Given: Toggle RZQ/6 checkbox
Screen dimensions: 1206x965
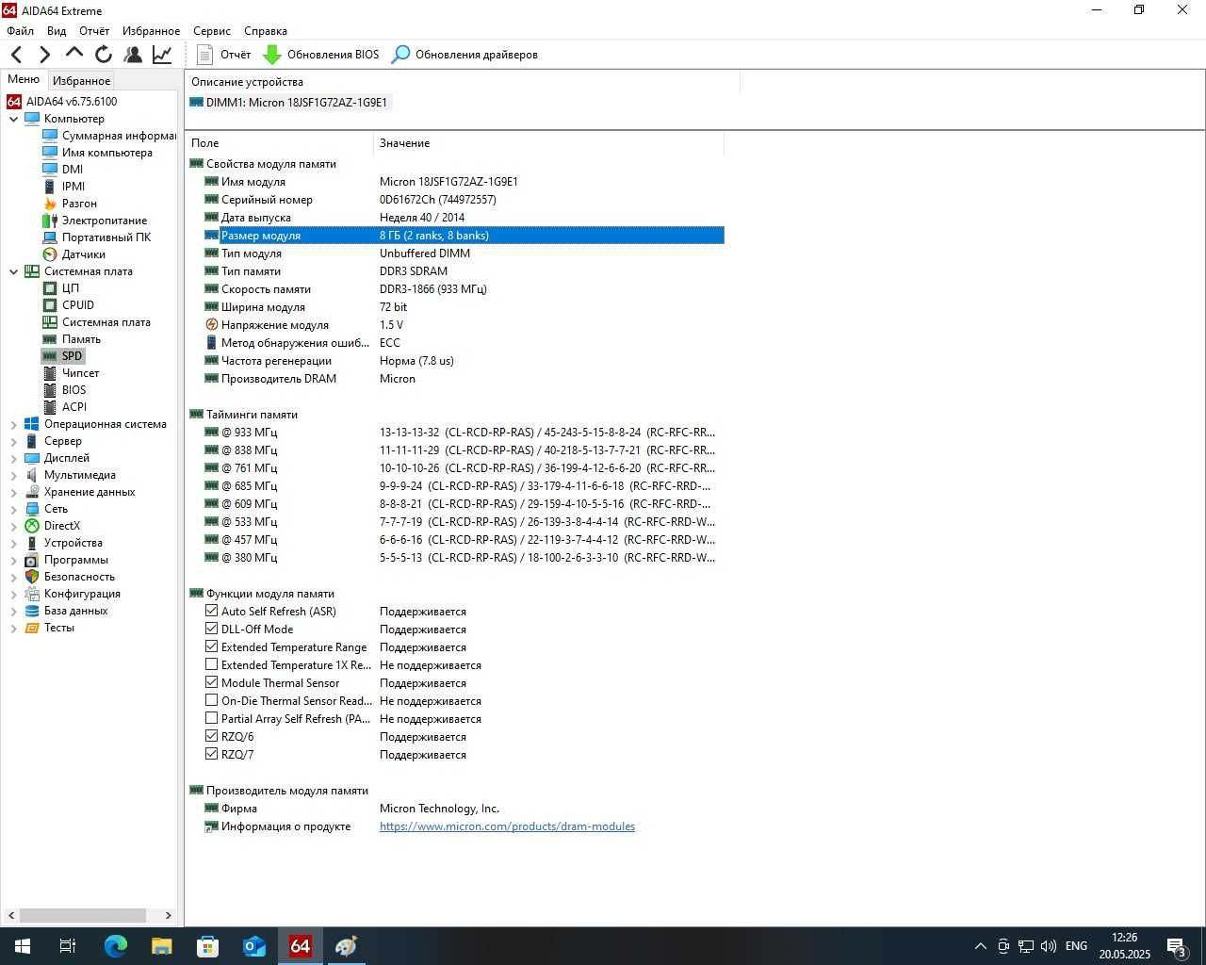Looking at the screenshot, I should tap(211, 736).
